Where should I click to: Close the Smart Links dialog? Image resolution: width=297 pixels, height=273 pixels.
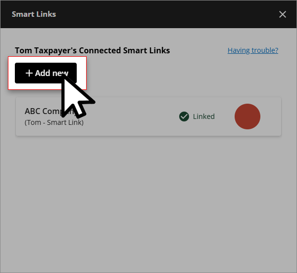tap(283, 14)
